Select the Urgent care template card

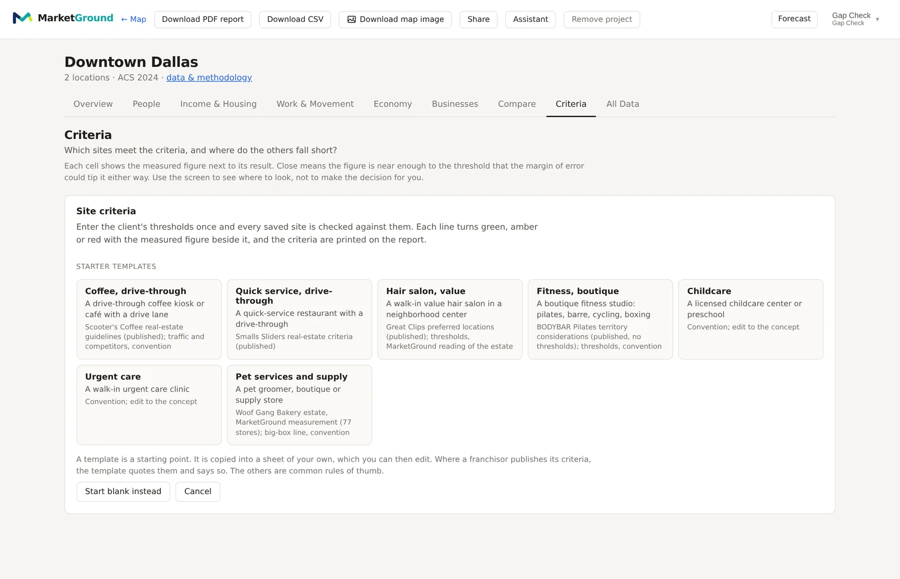pyautogui.click(x=149, y=405)
